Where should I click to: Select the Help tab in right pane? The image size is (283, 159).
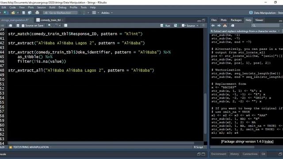[x=249, y=20]
